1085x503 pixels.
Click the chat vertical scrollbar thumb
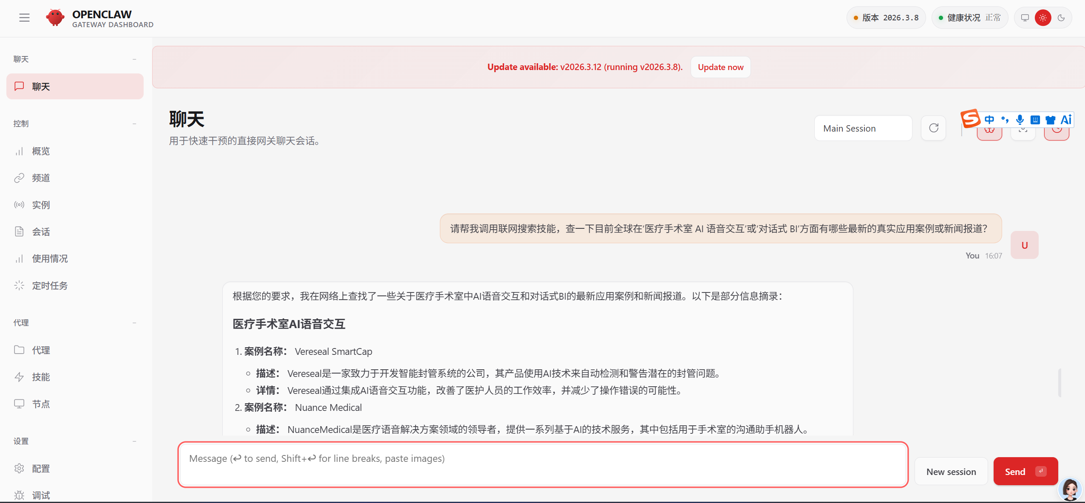tap(1060, 382)
